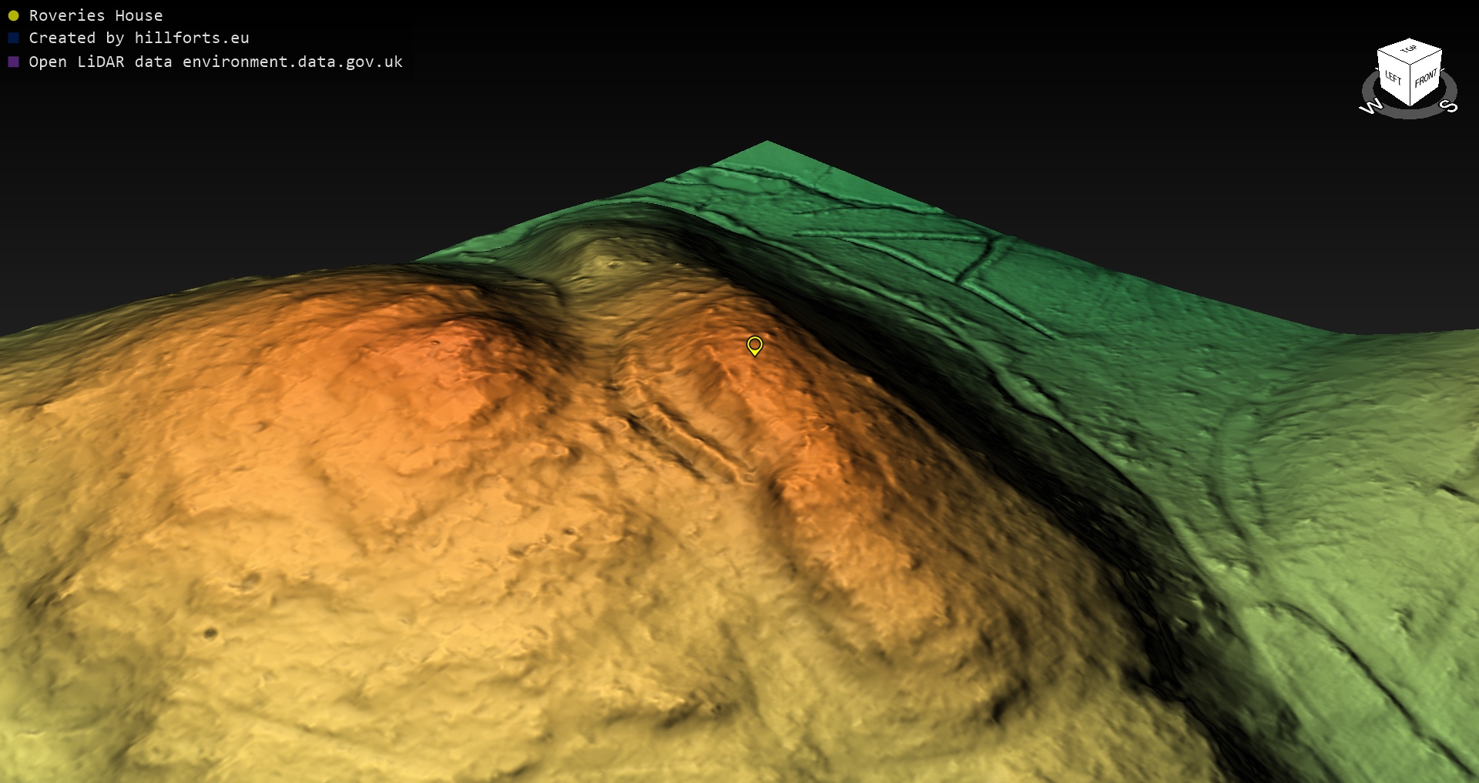Open the Created by hillforts.eu link
1479x783 pixels.
[139, 38]
